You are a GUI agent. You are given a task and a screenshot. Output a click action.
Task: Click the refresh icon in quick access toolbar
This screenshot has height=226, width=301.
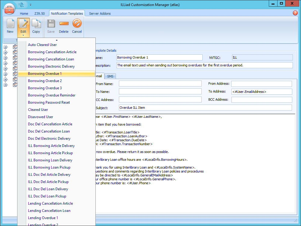[x=21, y=5]
